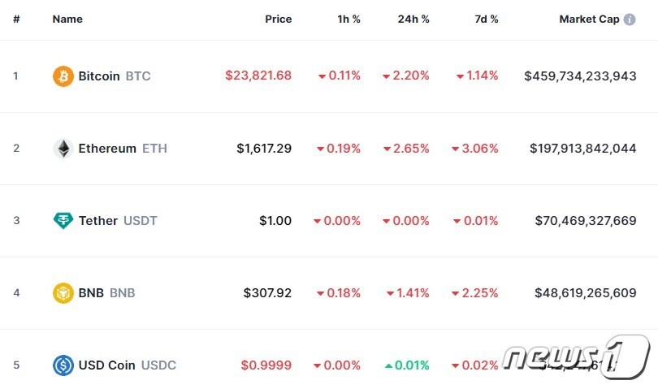Click the Bitcoin price $23,821.68
Screen dimensions: 658x389
click(x=258, y=76)
